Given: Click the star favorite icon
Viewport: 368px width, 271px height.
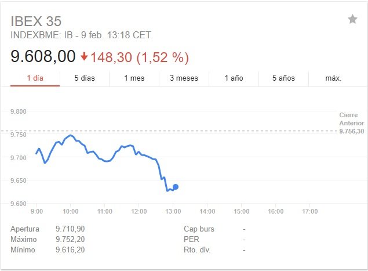Looking at the screenshot, I should tap(352, 19).
